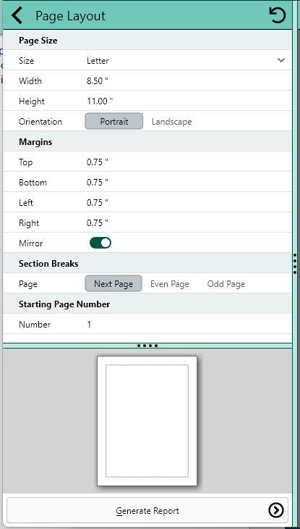Click the Height row label
Image resolution: width=300 pixels, height=529 pixels.
[x=32, y=101]
